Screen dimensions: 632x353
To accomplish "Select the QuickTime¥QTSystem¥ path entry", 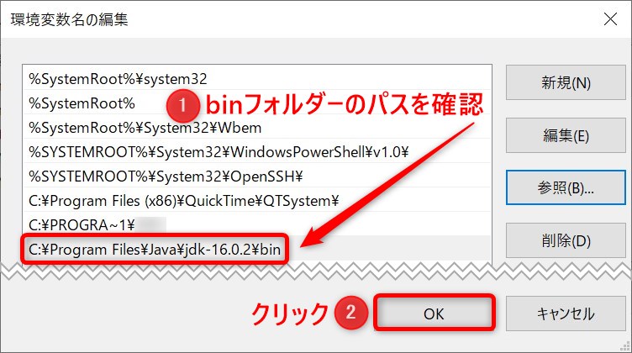I will 257,200.
